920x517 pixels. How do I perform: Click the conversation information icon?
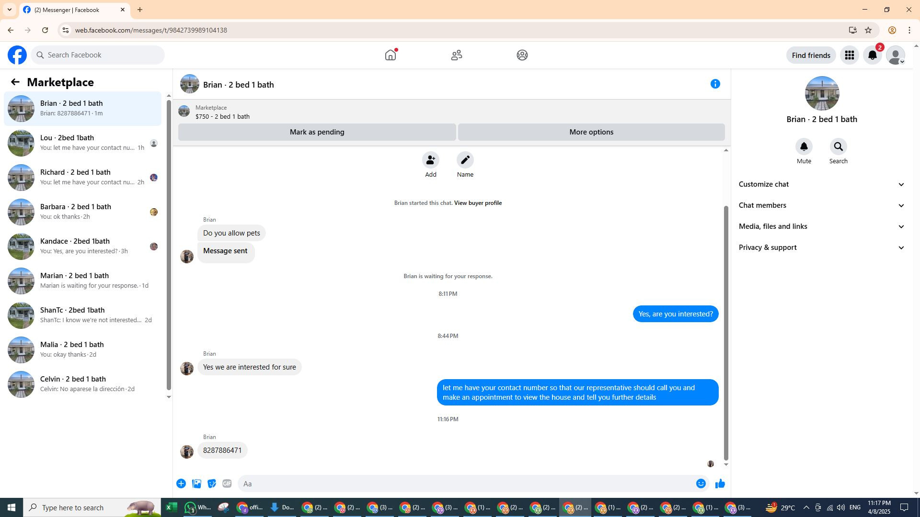[x=715, y=84]
